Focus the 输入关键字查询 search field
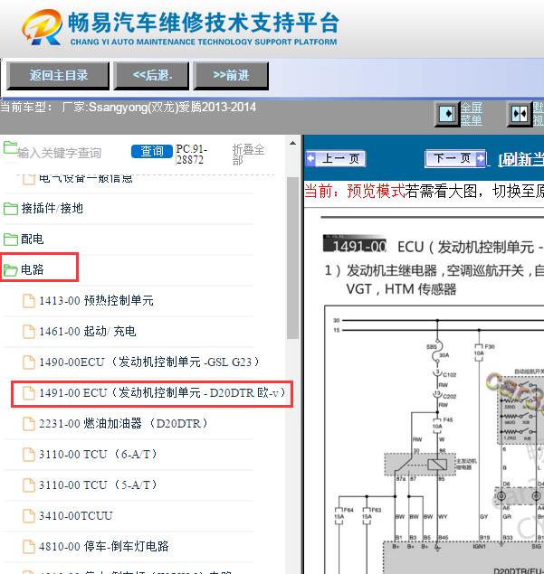The height and width of the screenshot is (574, 544). pos(60,153)
